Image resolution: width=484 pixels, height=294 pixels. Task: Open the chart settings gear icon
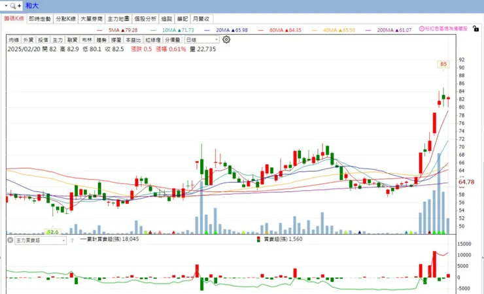[226, 39]
